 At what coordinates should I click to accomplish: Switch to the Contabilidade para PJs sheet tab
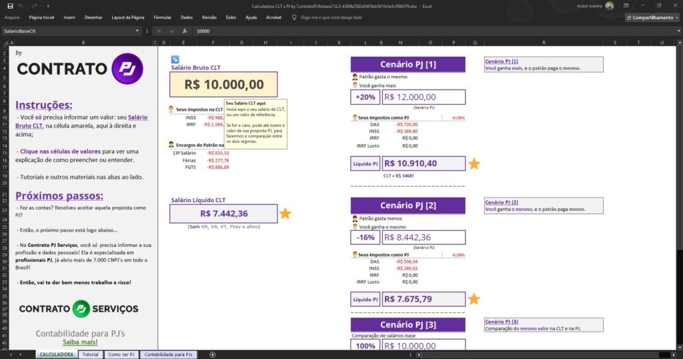(168, 354)
